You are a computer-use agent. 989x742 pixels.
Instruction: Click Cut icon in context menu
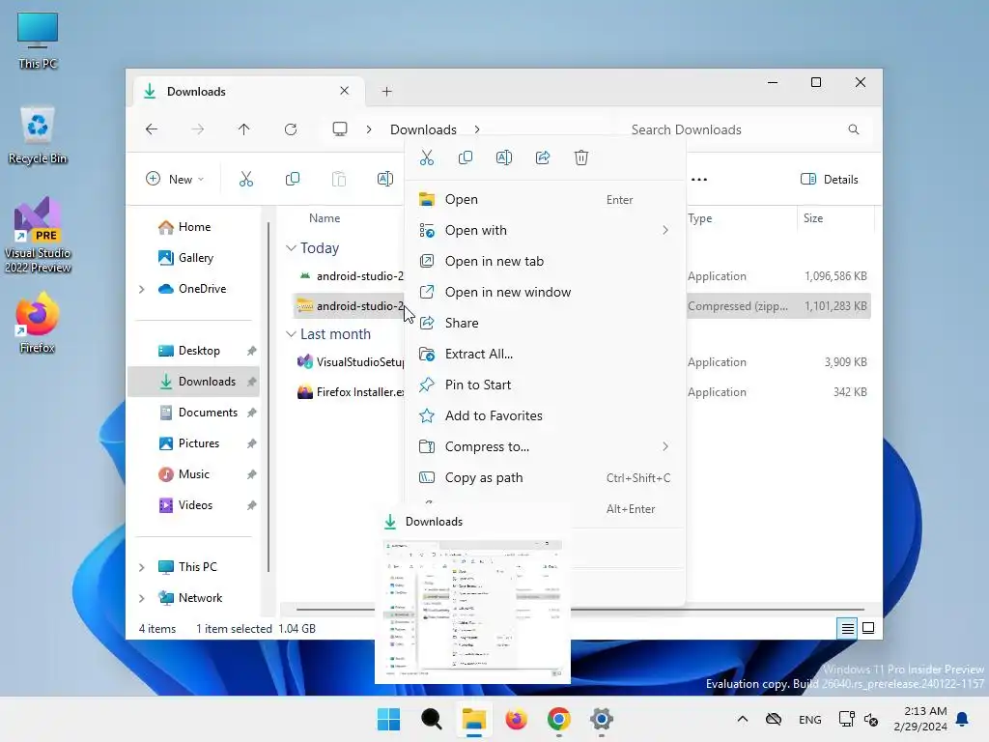427,157
